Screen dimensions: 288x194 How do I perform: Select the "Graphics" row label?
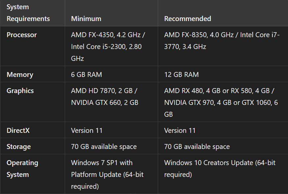[20, 91]
